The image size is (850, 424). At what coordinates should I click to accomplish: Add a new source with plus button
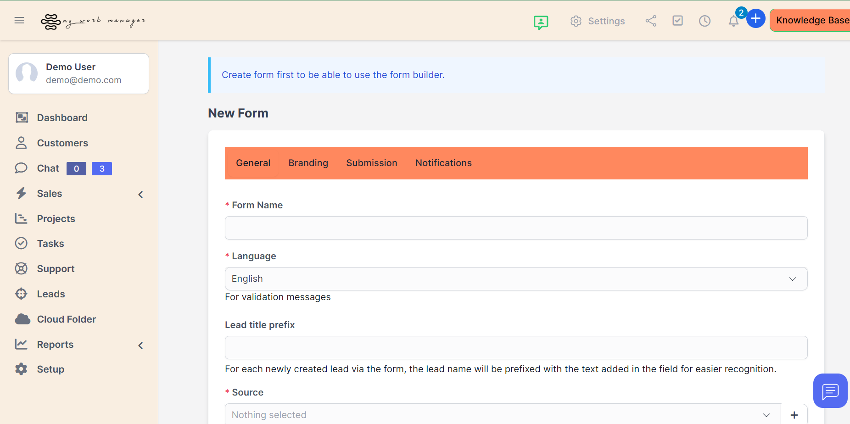(794, 414)
